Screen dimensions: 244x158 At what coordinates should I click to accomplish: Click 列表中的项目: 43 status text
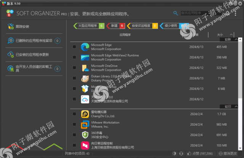77,153
